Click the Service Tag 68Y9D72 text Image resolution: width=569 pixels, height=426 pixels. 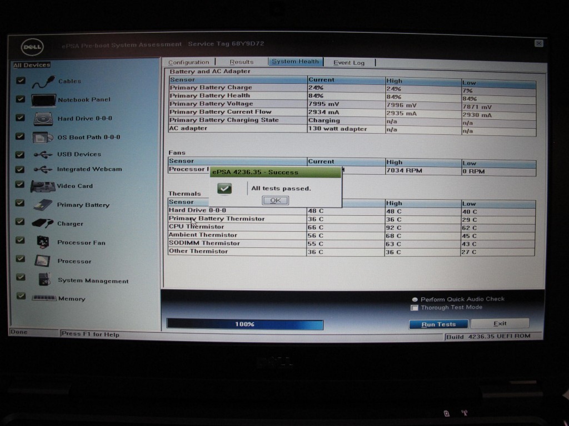pyautogui.click(x=226, y=44)
